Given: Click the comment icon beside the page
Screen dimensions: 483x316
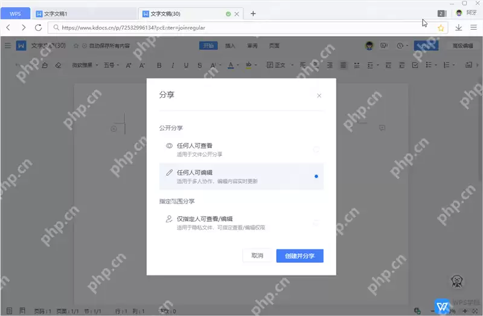Looking at the screenshot, I should click(x=382, y=127).
